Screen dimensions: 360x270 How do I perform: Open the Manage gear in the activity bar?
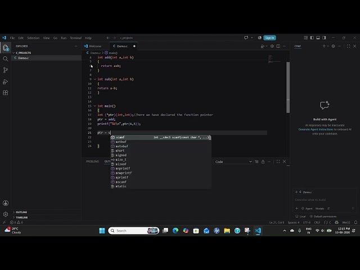(x=6, y=214)
